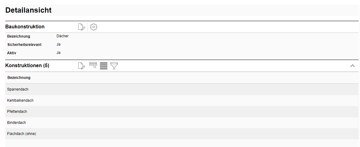
Task: Click the stacked rows list icon
Action: pyautogui.click(x=104, y=66)
